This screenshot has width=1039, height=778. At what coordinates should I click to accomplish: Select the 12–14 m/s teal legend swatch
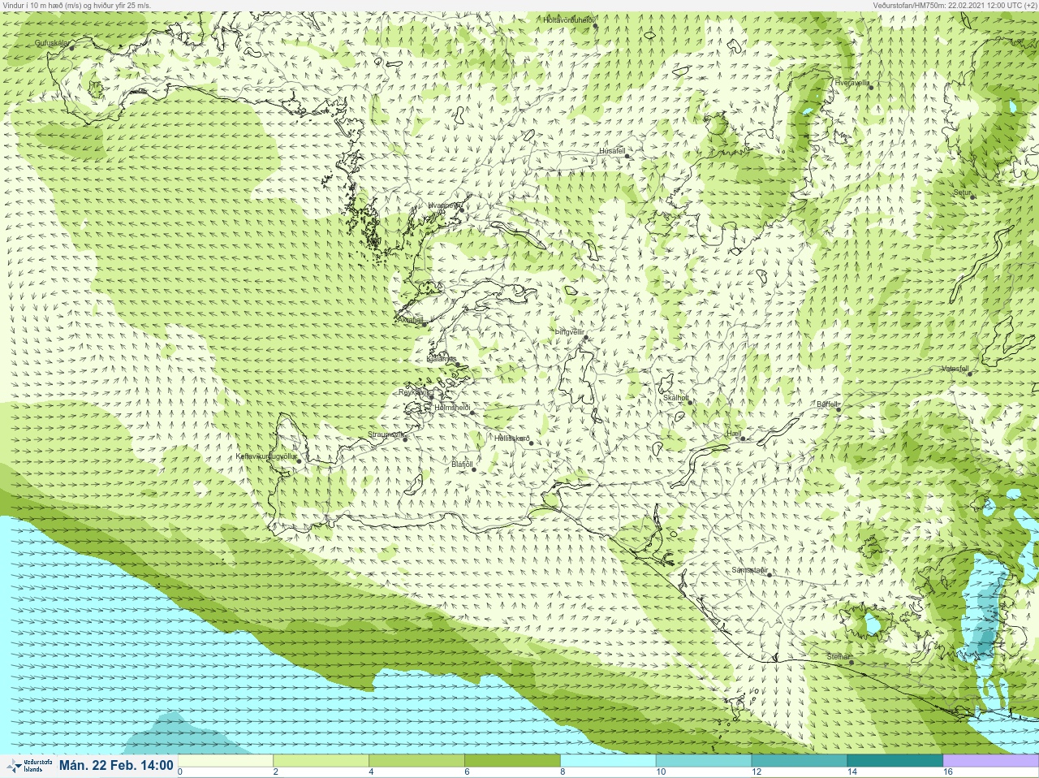800,760
